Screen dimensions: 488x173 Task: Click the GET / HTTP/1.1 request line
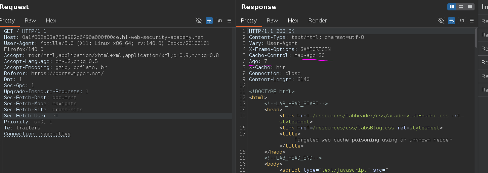point(25,31)
